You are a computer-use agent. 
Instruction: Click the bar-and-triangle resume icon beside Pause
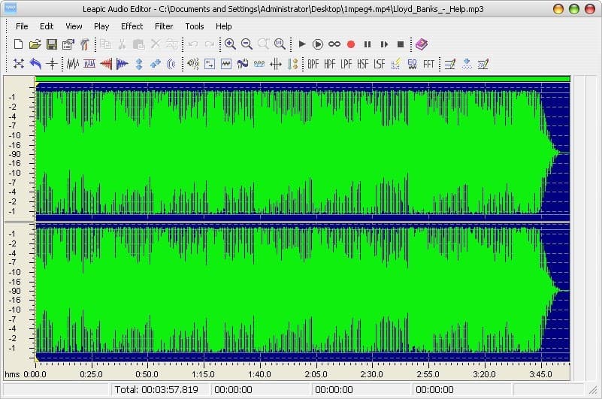384,44
